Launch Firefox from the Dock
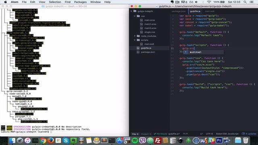This screenshot has height=145, width=258. tap(51, 141)
